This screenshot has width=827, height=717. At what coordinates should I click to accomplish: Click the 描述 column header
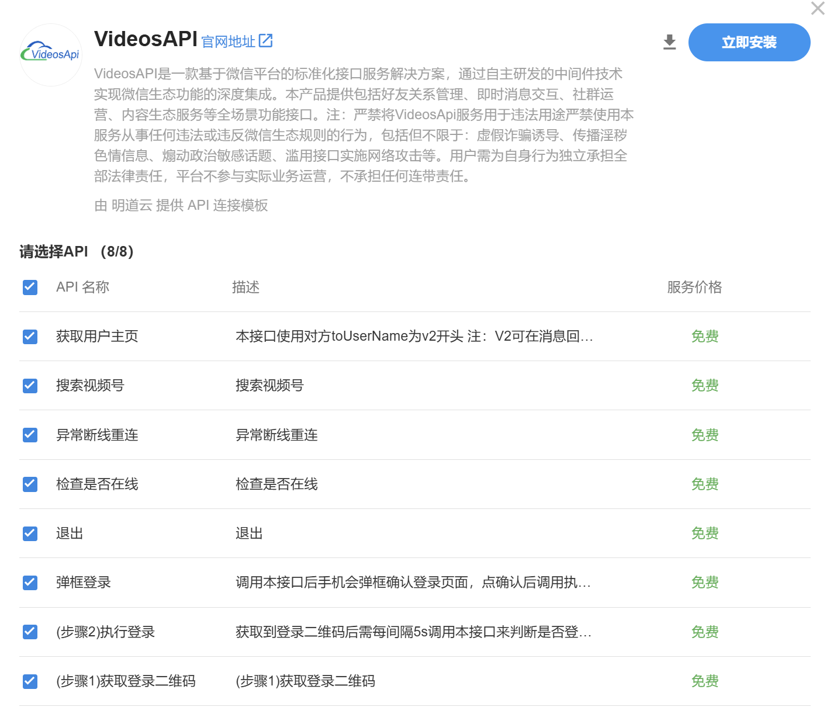click(x=245, y=287)
